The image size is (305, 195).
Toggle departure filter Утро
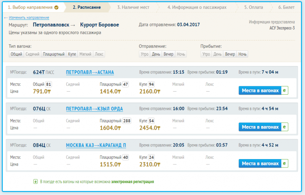coord(144,54)
